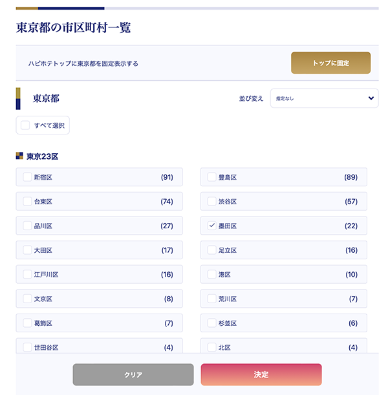This screenshot has height=395, width=388.
Task: Check the 台東区 checkbox
Action: coord(27,202)
